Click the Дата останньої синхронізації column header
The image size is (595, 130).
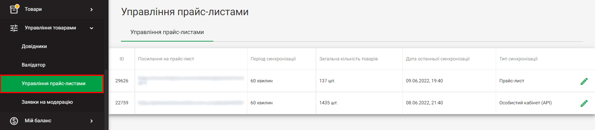tap(438, 59)
